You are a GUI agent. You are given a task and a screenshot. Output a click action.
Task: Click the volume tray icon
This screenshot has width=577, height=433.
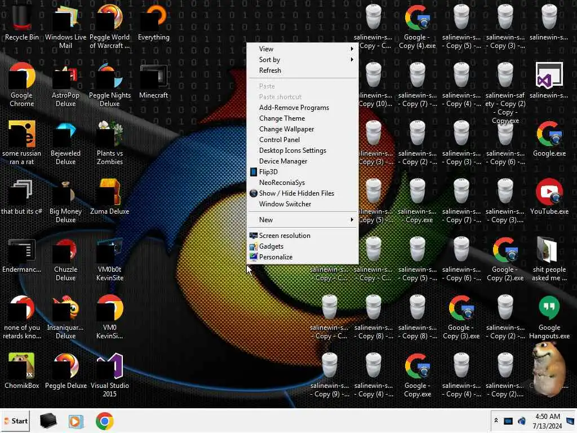tap(521, 421)
